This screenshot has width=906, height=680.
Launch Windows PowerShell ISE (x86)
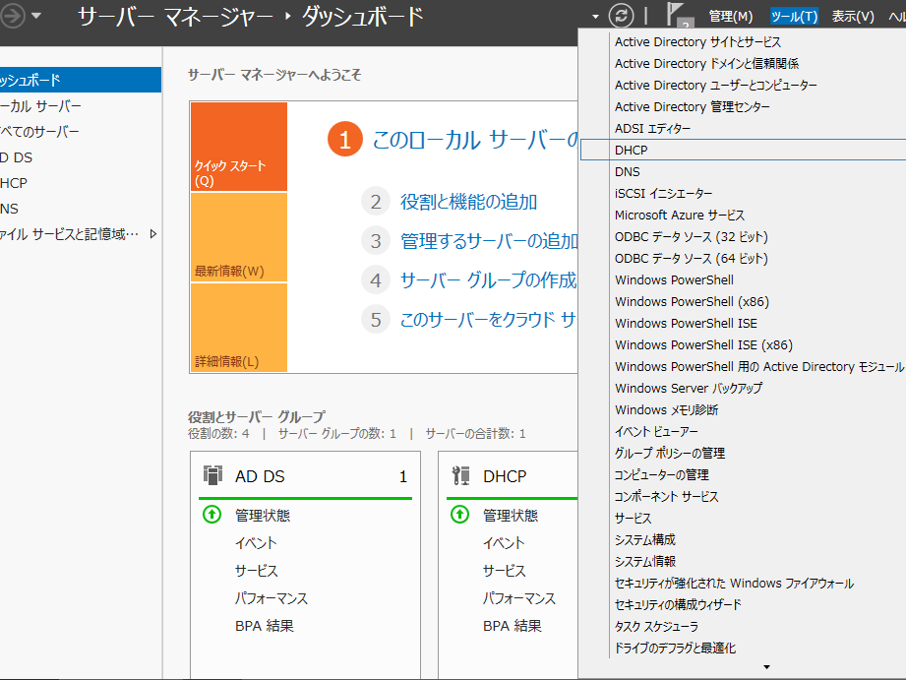[x=703, y=344]
